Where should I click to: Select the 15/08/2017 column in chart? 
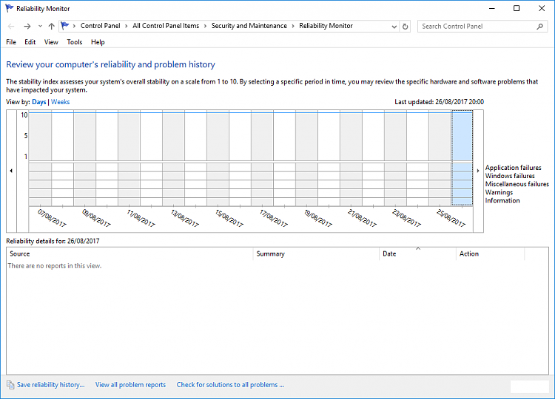point(218,158)
